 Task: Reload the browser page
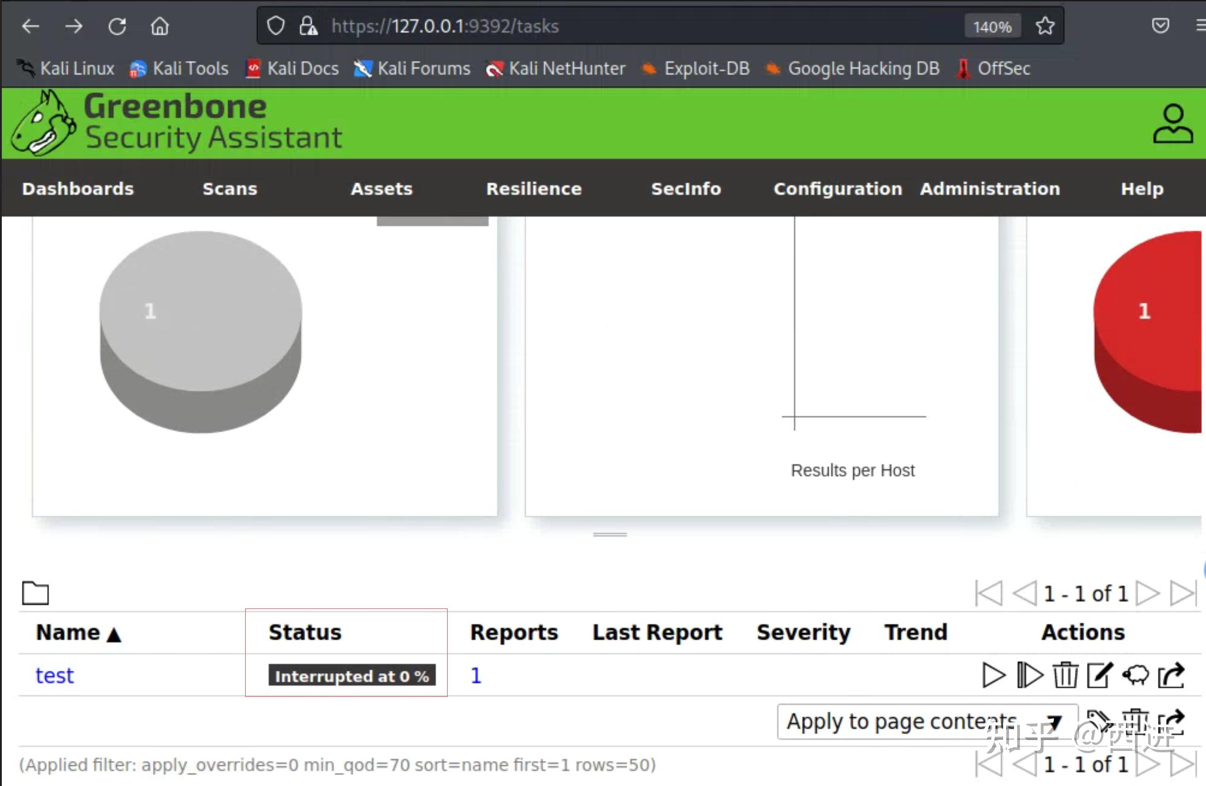tap(117, 26)
